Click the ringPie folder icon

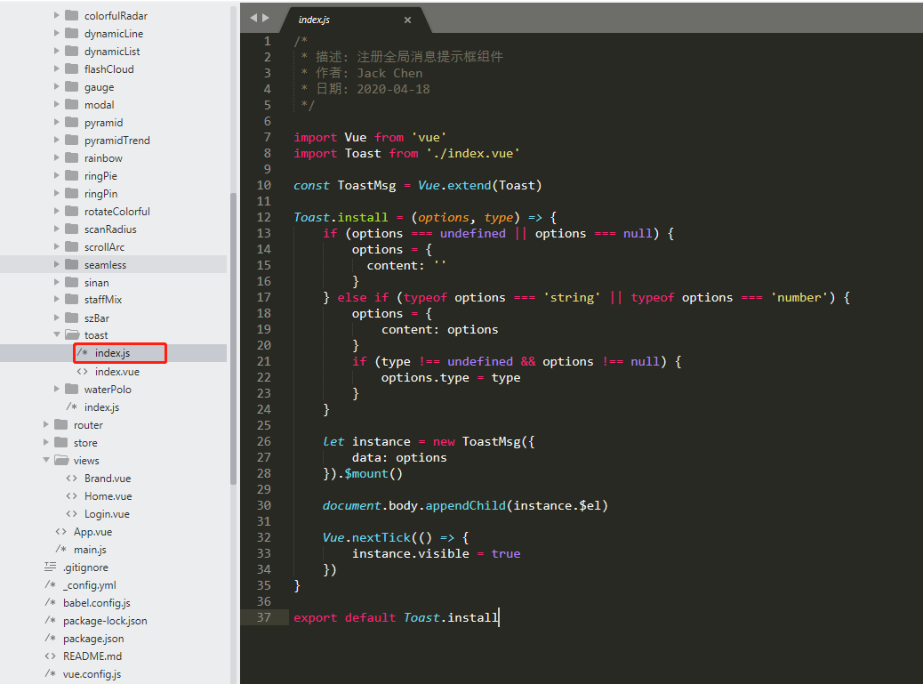pos(71,175)
